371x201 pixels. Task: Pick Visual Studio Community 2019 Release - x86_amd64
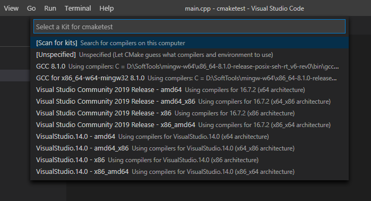click(189, 124)
